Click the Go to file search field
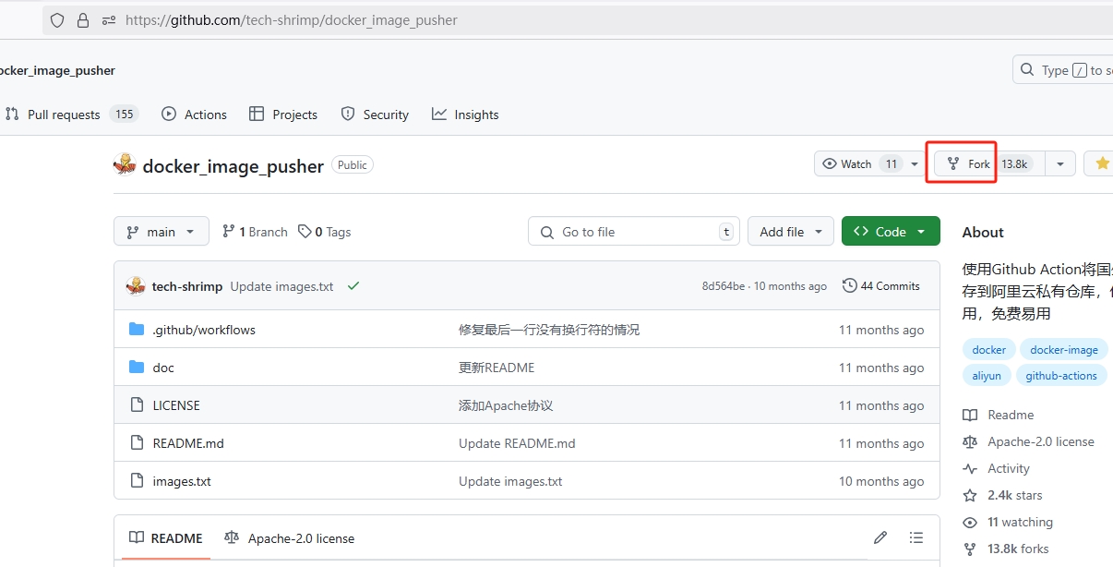Image resolution: width=1113 pixels, height=567 pixels. tap(637, 232)
